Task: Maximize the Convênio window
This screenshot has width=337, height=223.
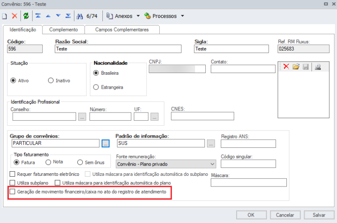Action: click(x=326, y=4)
